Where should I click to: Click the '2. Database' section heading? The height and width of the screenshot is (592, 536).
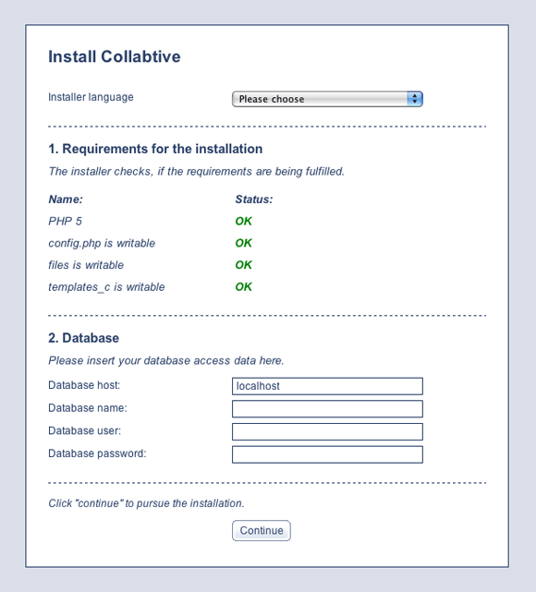tap(83, 338)
